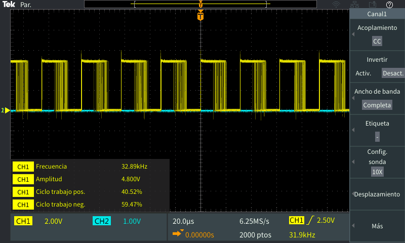Click the CH1 badge of Ciclo trabajo pos. row
Screen dimensions: 405x243
click(23, 192)
